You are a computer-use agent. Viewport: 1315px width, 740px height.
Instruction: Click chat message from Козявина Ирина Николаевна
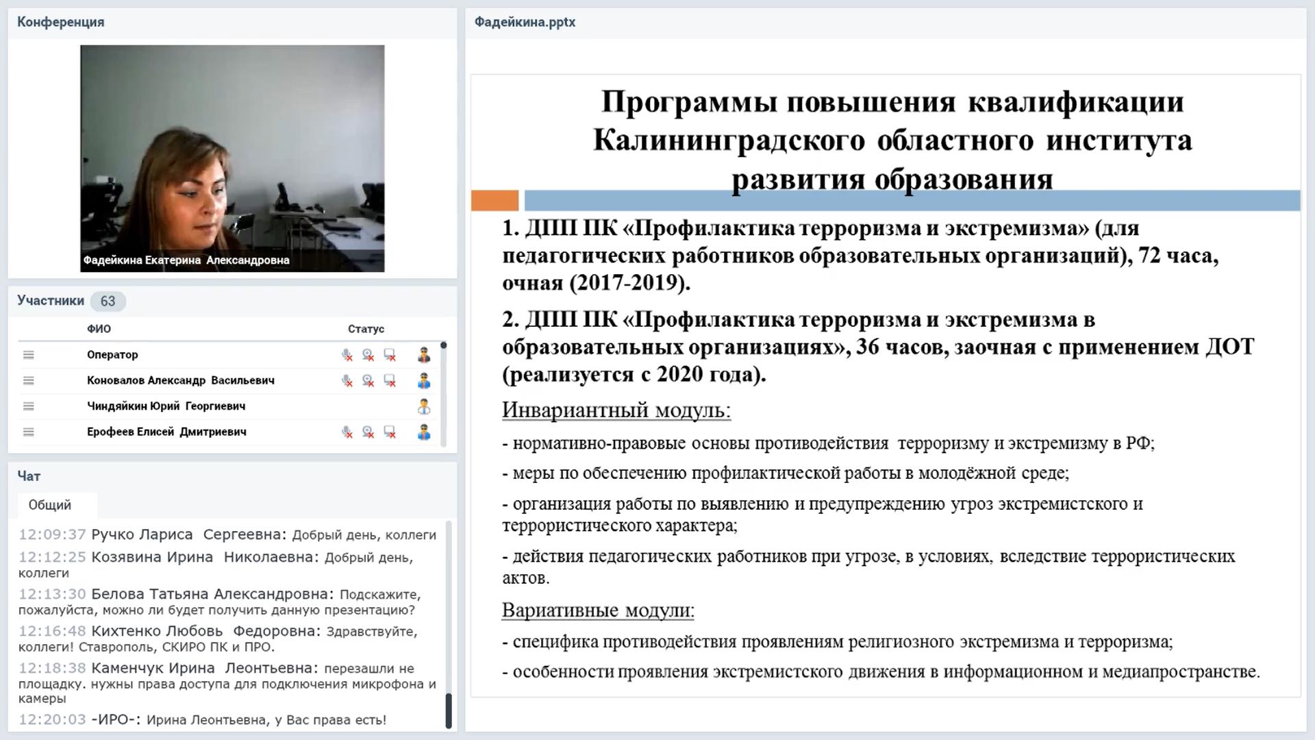click(216, 565)
